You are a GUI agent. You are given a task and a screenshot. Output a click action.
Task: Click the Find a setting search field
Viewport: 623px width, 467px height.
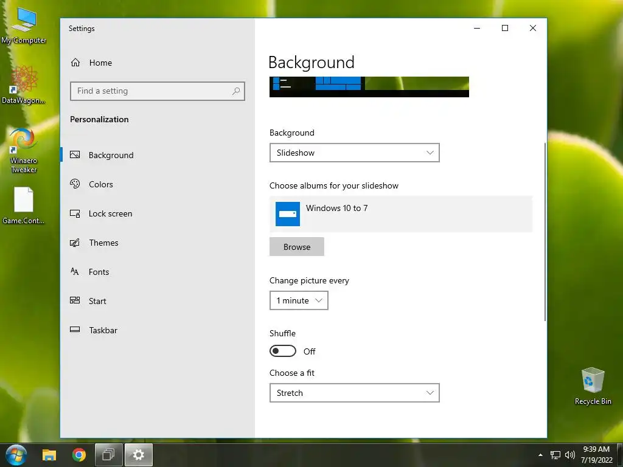pyautogui.click(x=158, y=91)
